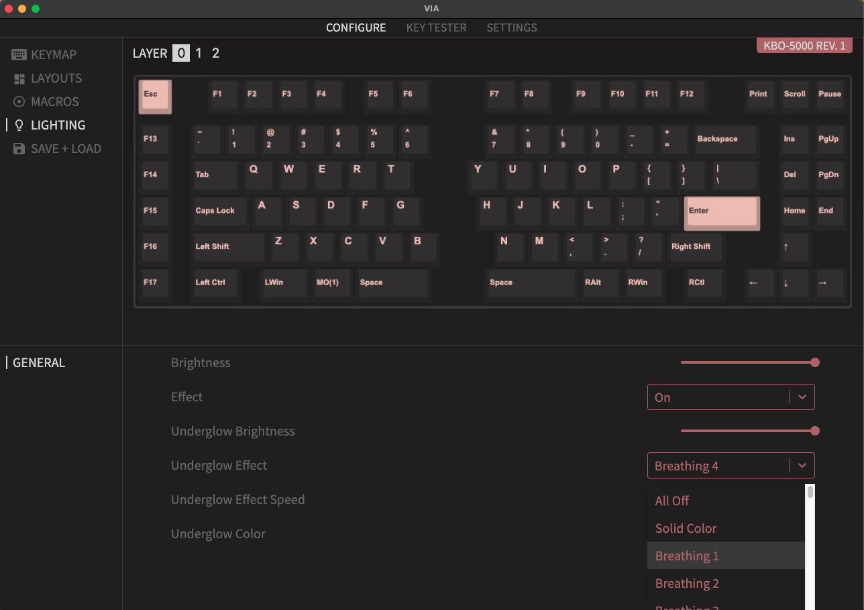Click the PgDn key
Image resolution: width=864 pixels, height=610 pixels.
[x=830, y=176]
